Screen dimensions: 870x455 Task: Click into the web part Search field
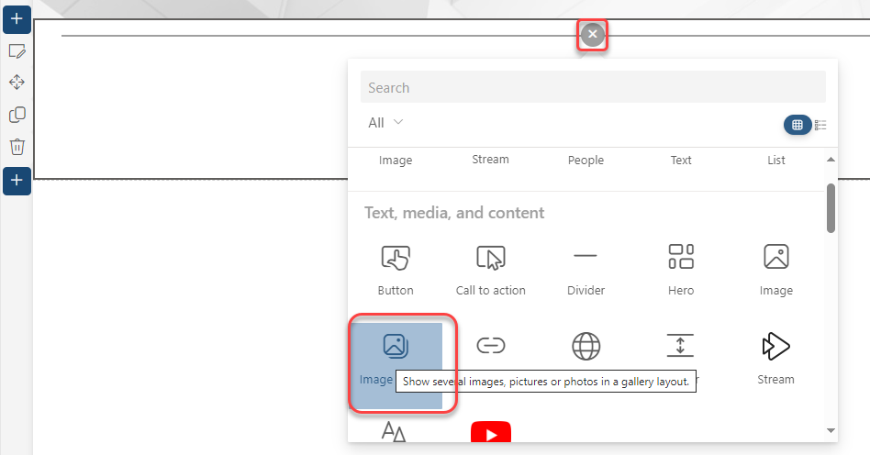(x=593, y=88)
